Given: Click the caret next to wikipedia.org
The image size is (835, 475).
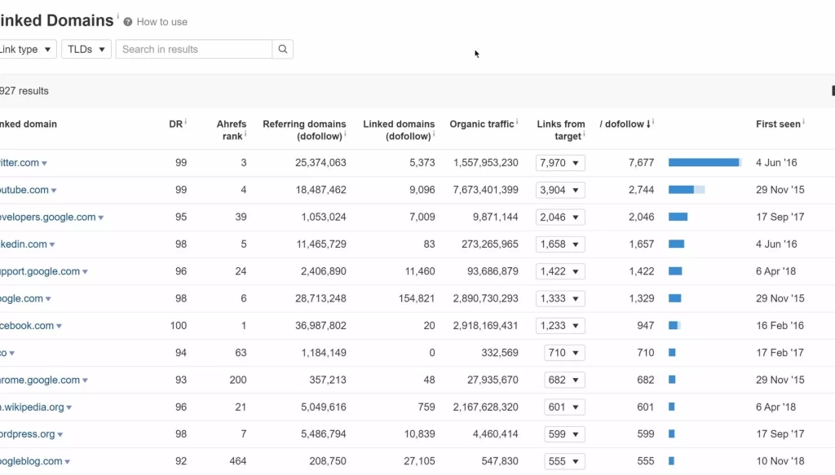Looking at the screenshot, I should 68,408.
